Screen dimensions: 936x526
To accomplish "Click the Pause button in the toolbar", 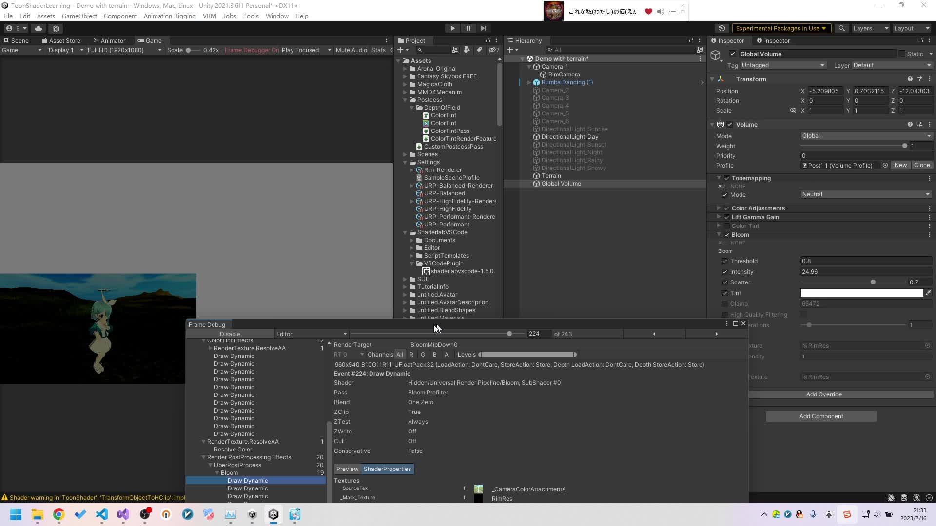I will pyautogui.click(x=468, y=28).
